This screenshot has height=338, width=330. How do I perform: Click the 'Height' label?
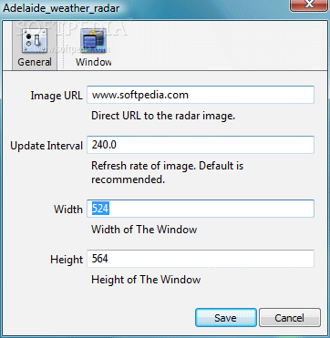pos(67,260)
